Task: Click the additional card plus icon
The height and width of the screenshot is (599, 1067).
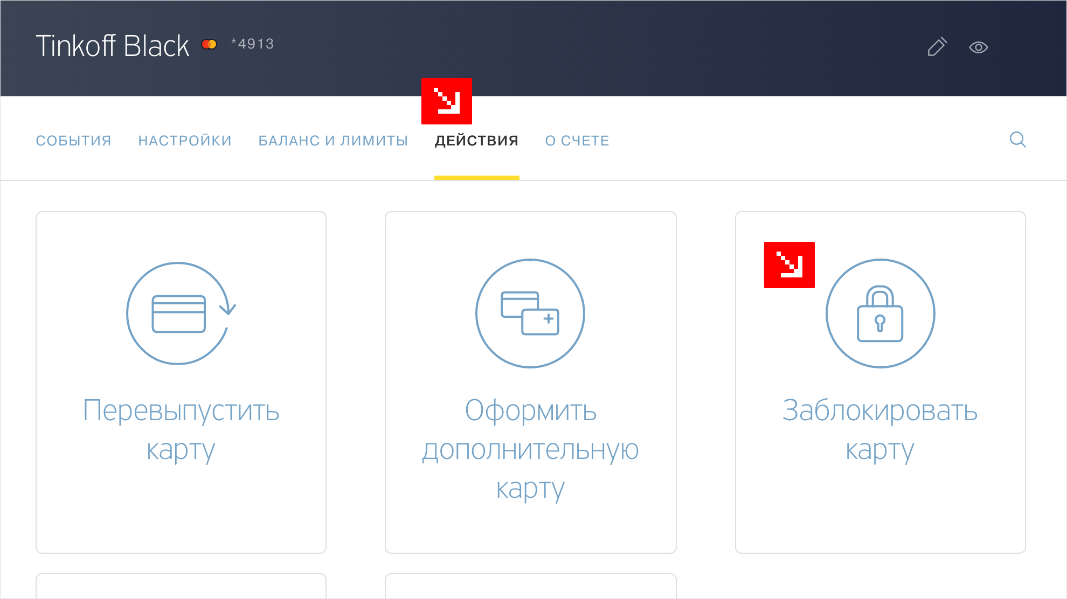Action: pyautogui.click(x=530, y=314)
